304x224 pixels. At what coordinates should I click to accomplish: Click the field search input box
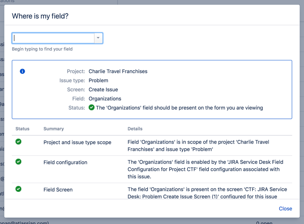point(53,38)
